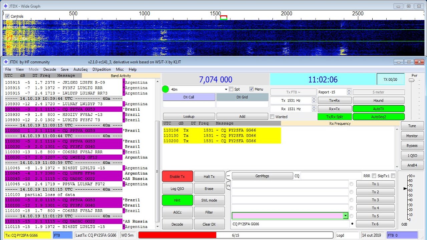Viewport: 427px width, 240px height.
Task: Select message tab 1
Action: coord(229,176)
